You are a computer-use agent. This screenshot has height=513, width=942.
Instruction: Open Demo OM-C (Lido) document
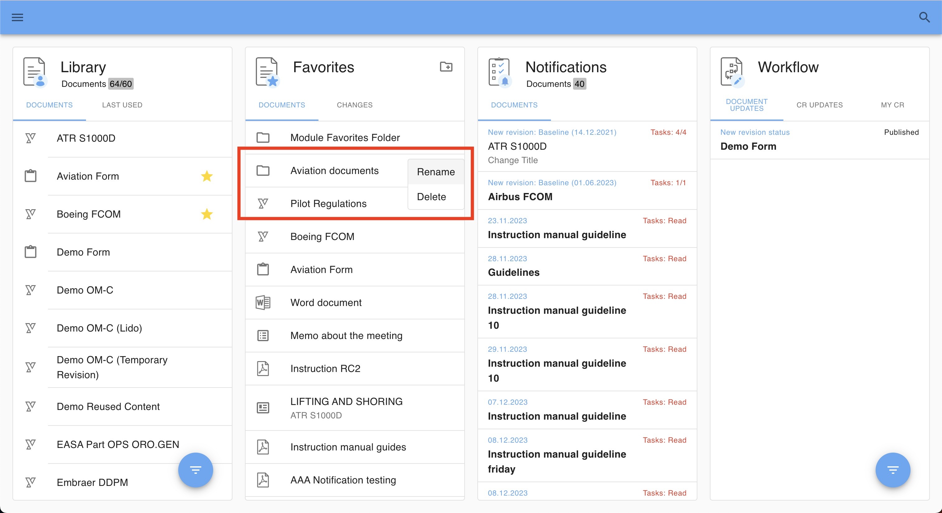[x=99, y=328]
